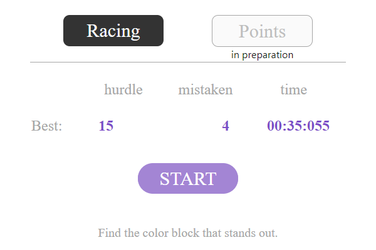Click the best hurdle value 15
This screenshot has width=376, height=250.
tap(106, 126)
